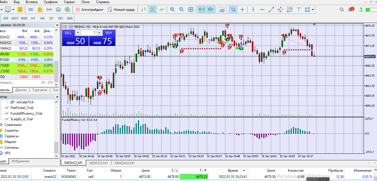Open the Signals radio-wave icon
Image resolution: width=377 pixels, height=181 pixels.
(49, 9)
